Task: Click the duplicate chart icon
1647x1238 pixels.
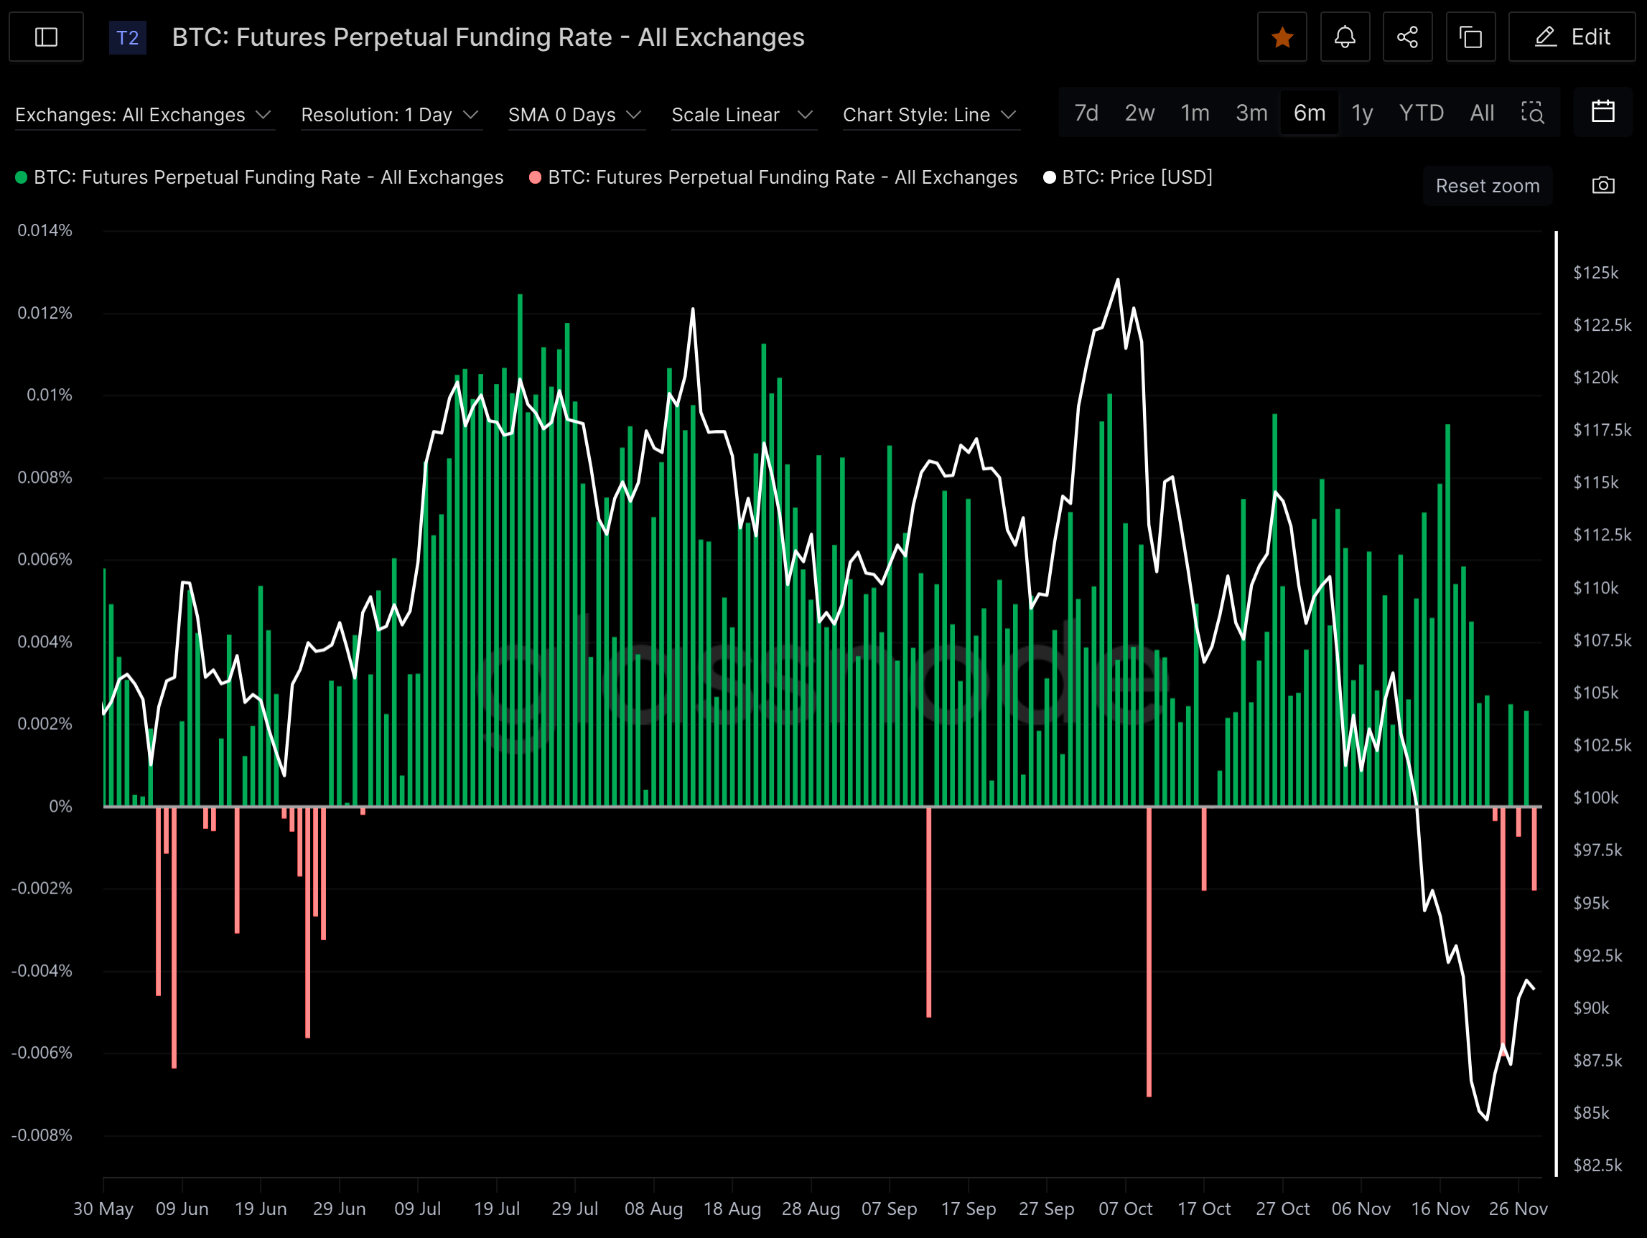Action: (1470, 37)
